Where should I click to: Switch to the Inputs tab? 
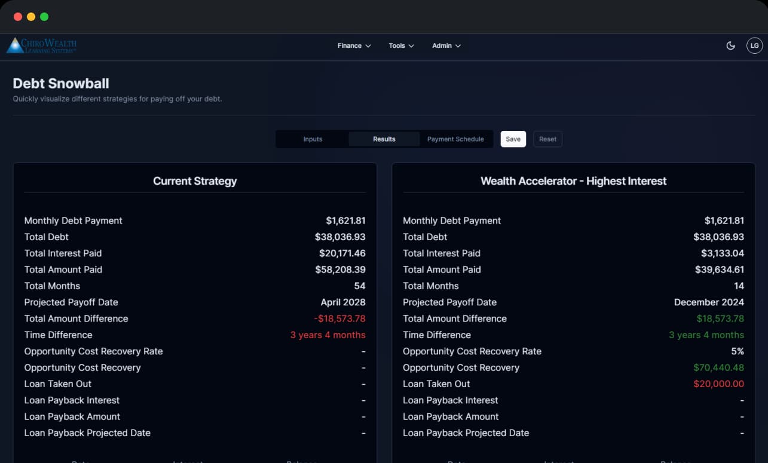pyautogui.click(x=313, y=139)
